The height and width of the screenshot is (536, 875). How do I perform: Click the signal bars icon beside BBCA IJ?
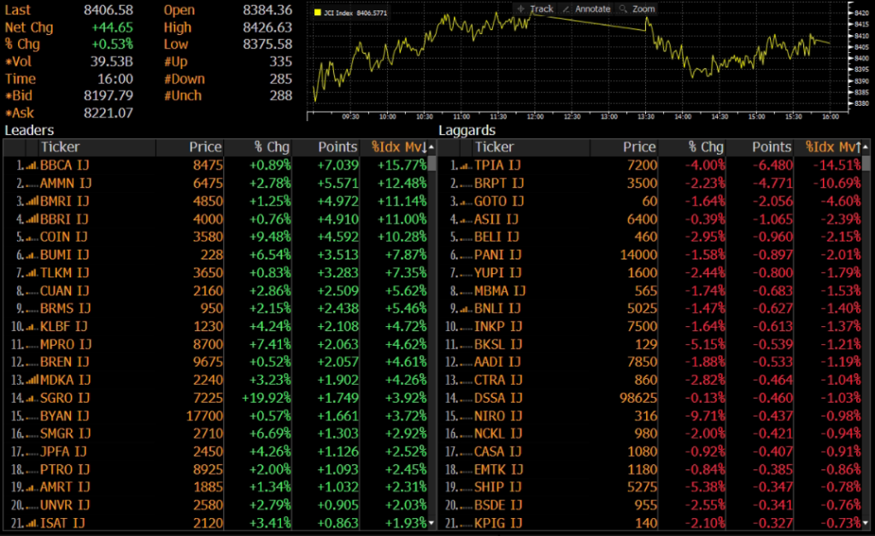coord(32,166)
